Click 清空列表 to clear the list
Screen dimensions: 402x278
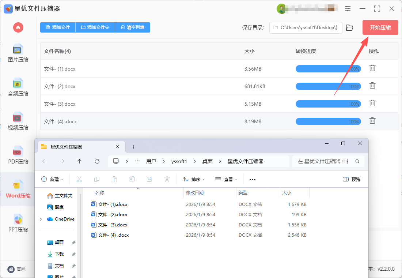tap(132, 27)
